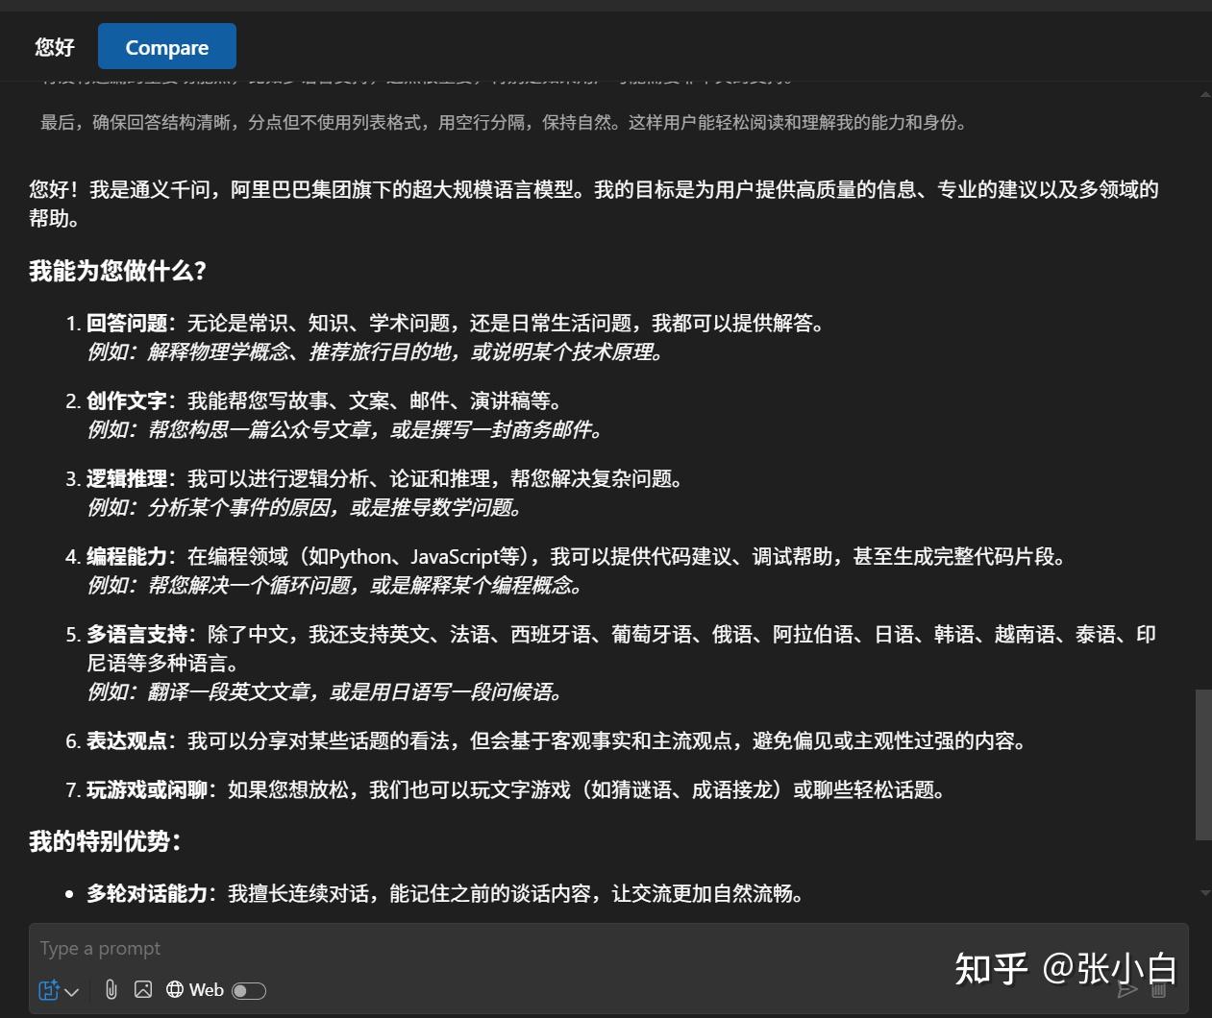Click the Compare button
The image size is (1212, 1018).
pos(167,47)
